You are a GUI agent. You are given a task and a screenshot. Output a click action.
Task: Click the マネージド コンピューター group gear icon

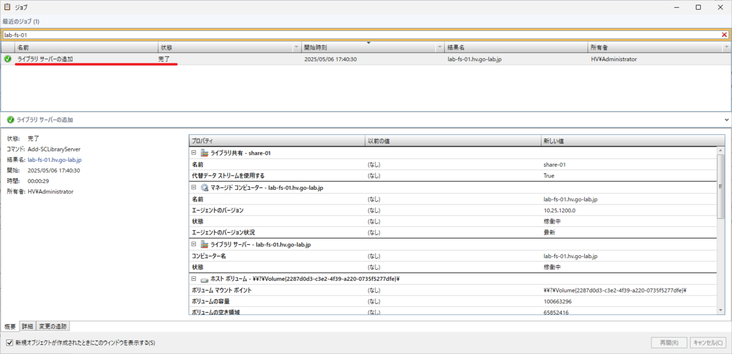(204, 188)
